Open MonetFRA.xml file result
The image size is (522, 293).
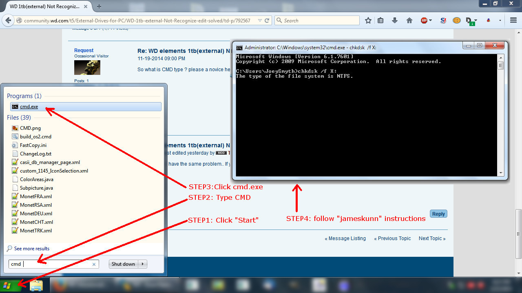tap(36, 197)
